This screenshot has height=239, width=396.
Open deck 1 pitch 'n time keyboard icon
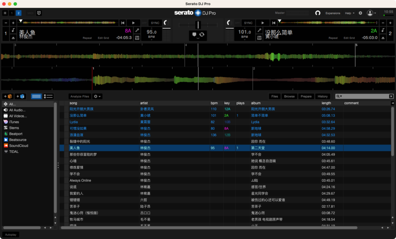tap(137, 38)
